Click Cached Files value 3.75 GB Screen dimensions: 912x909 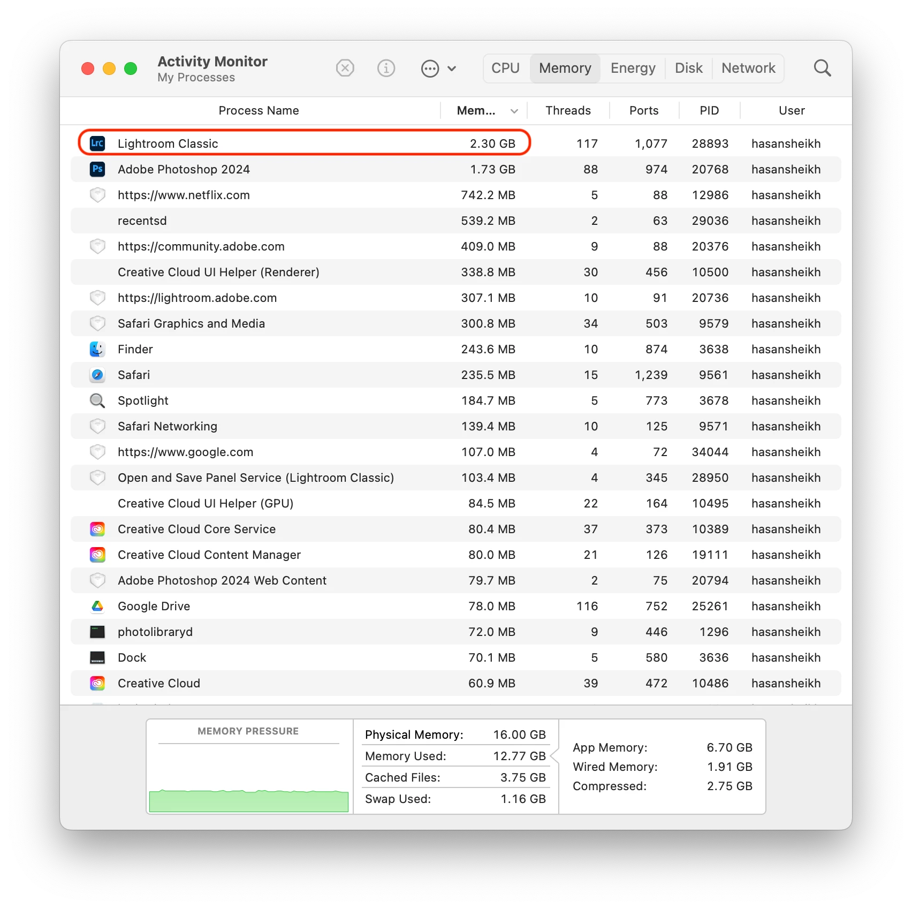click(x=523, y=777)
